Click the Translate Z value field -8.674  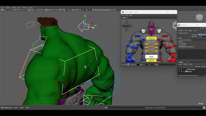pos(202,36)
